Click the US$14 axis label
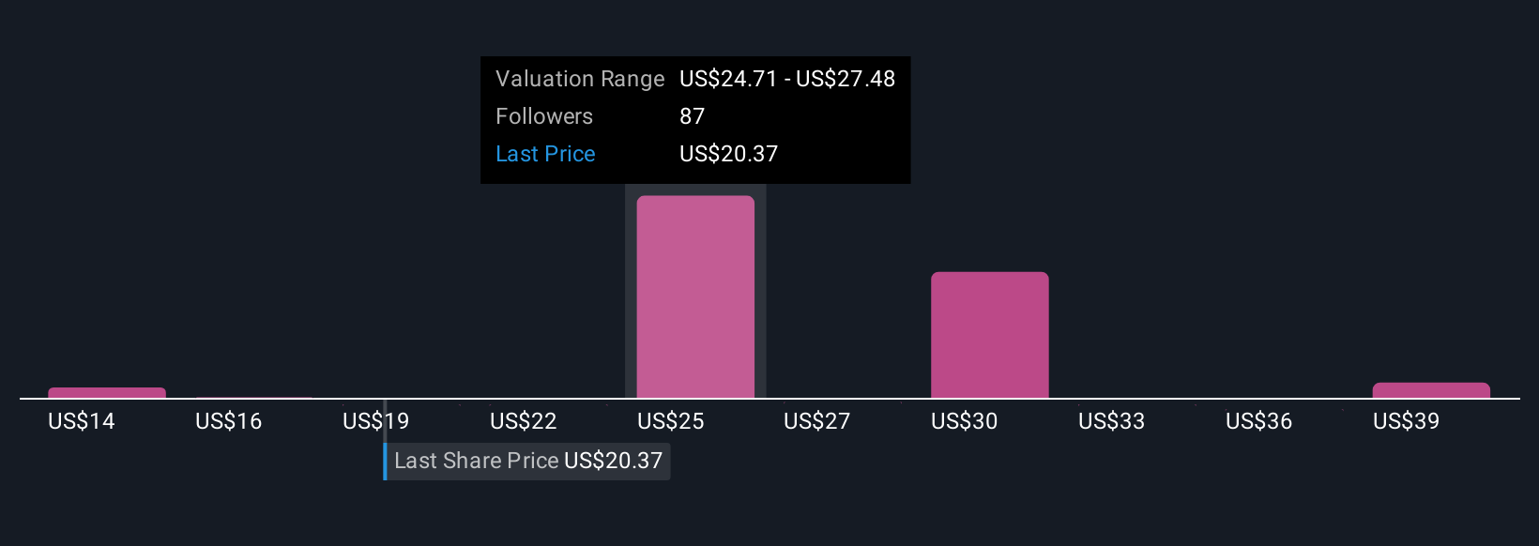Viewport: 1539px width, 546px height. [x=82, y=421]
